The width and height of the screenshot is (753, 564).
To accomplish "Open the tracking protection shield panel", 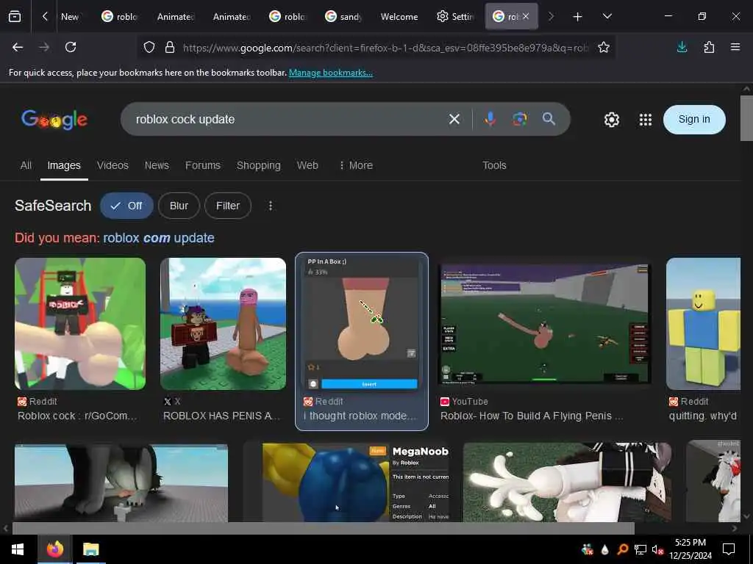I will pos(149,48).
